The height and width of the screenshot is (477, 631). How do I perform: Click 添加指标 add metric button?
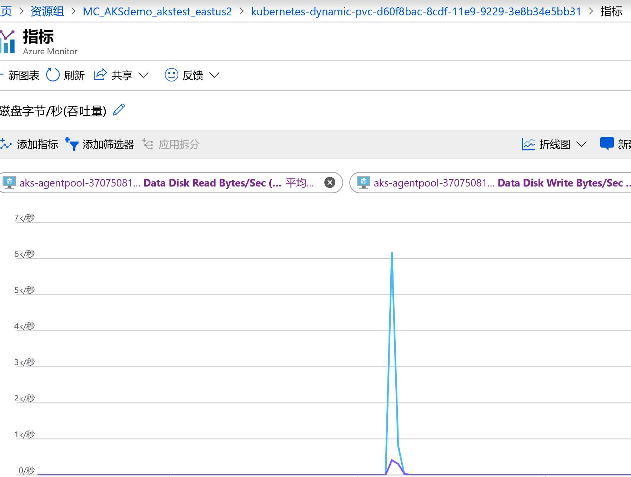pos(37,144)
